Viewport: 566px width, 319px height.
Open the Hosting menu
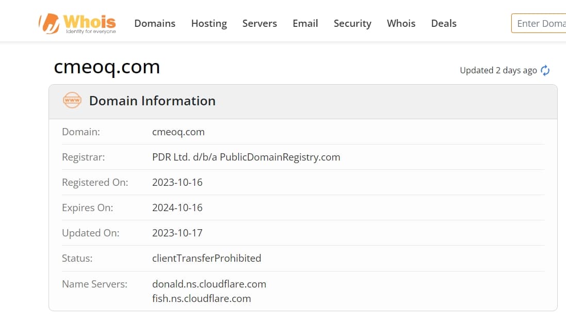[x=209, y=23]
